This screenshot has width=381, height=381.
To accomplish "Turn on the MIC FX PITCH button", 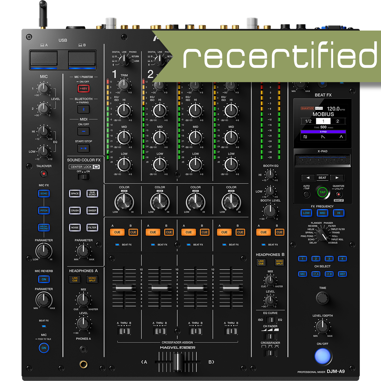I will coord(44,211).
